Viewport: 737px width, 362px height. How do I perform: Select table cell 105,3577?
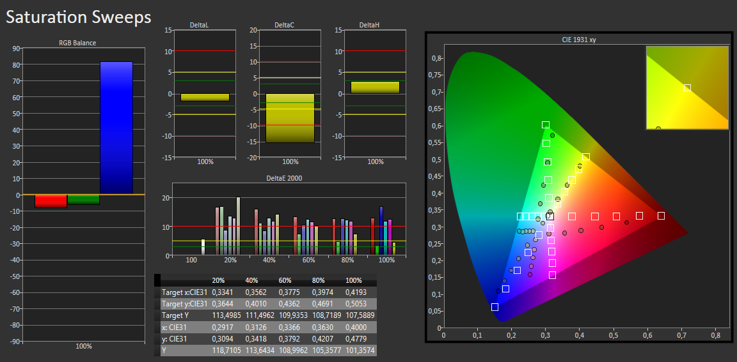click(326, 350)
